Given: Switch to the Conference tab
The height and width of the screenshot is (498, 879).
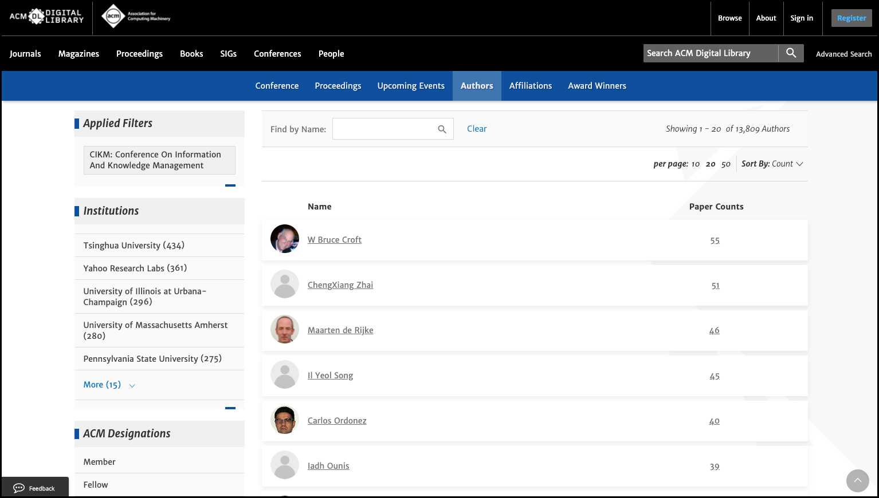Looking at the screenshot, I should (277, 86).
